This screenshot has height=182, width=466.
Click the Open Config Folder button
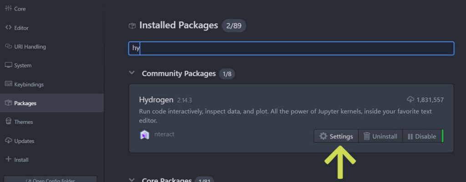(x=51, y=180)
